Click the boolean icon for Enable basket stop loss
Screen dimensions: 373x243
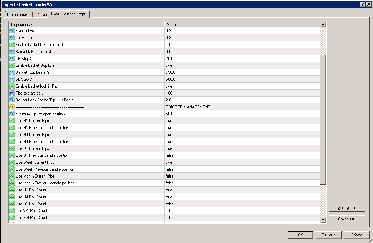point(12,65)
